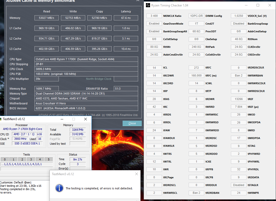Click the tRFC 272 value
Screen dimensions: 276x201
point(196,68)
